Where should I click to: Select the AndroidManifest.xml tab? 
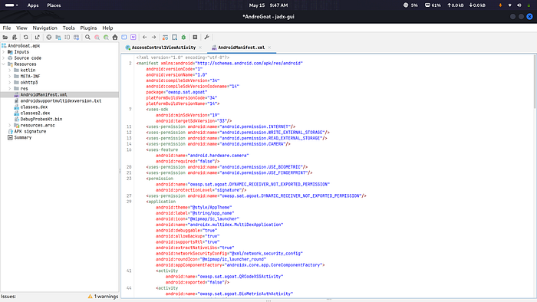coord(241,48)
